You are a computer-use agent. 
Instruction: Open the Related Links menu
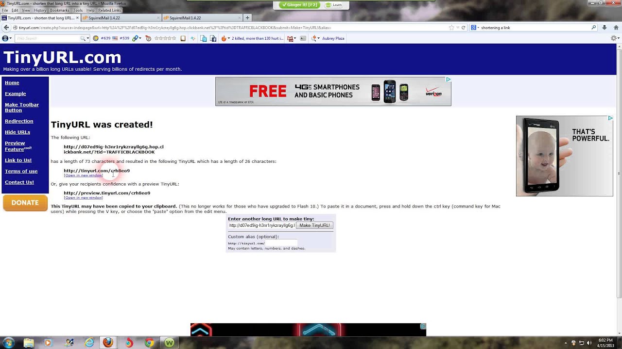pos(109,10)
